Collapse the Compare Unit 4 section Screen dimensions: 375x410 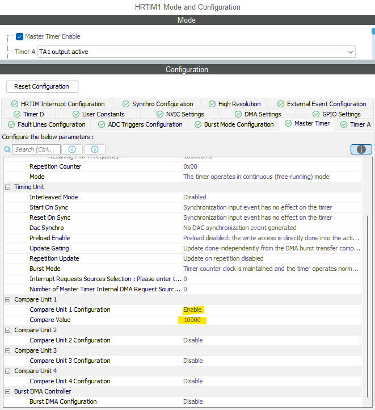[8, 371]
